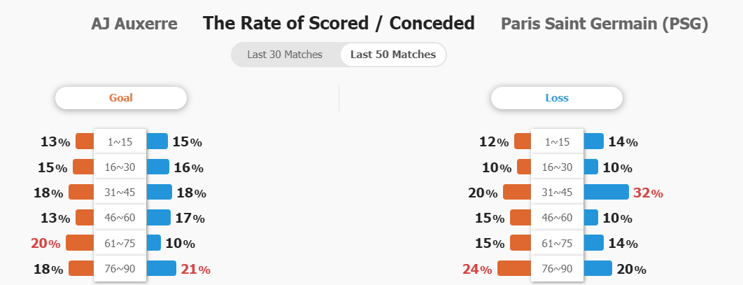This screenshot has width=743, height=285.
Task: Select Last 50 Matches option
Action: pyautogui.click(x=392, y=55)
